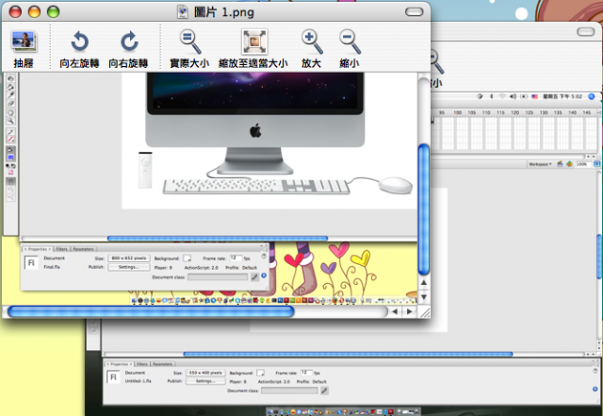Open zoom dropdown arrow beside 100% field

tap(597, 164)
